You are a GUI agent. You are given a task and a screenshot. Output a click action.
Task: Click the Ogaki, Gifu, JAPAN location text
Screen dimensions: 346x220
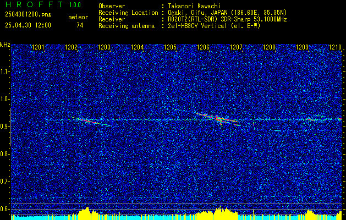tap(227, 13)
